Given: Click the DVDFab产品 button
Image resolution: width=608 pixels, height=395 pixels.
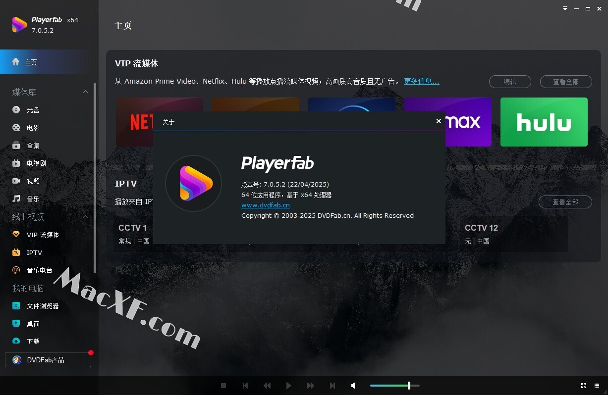Looking at the screenshot, I should point(48,360).
